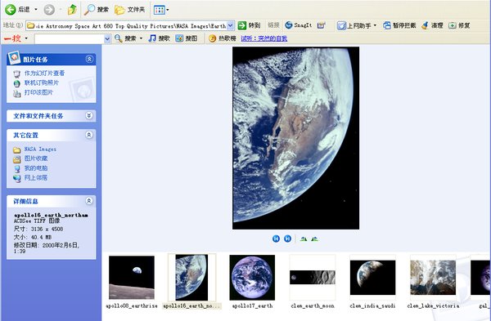Expand the address bar dropdown arrow

(x=231, y=26)
